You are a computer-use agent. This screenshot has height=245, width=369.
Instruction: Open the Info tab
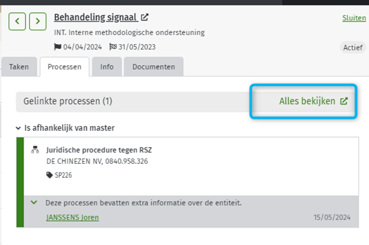click(107, 66)
